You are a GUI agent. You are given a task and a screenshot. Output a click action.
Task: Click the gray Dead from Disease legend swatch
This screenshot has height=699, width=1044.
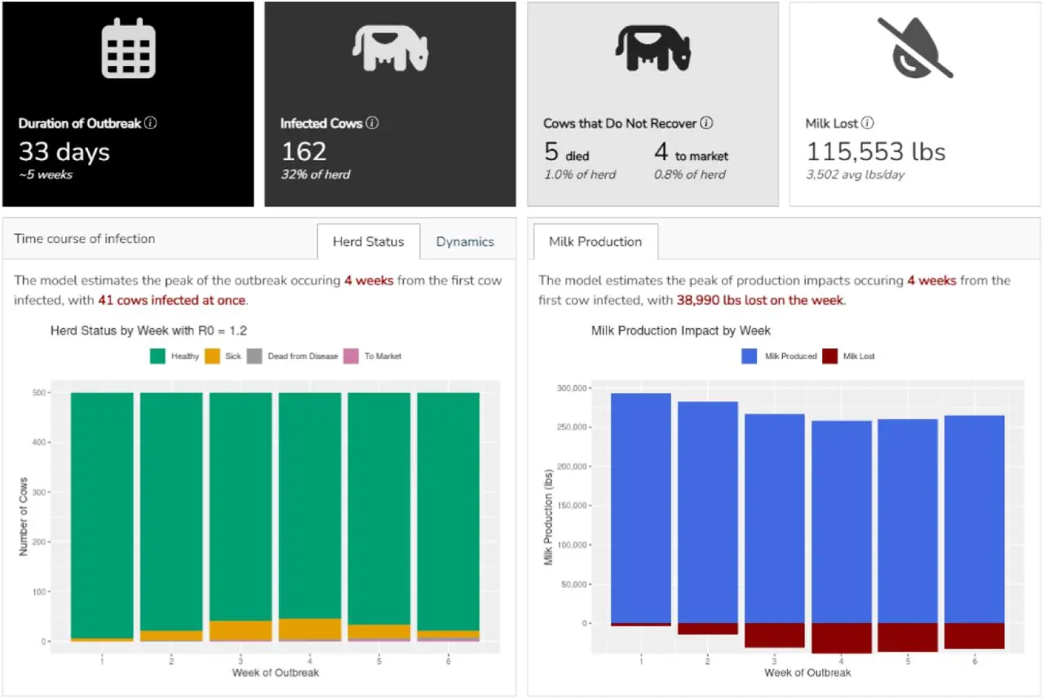click(254, 356)
